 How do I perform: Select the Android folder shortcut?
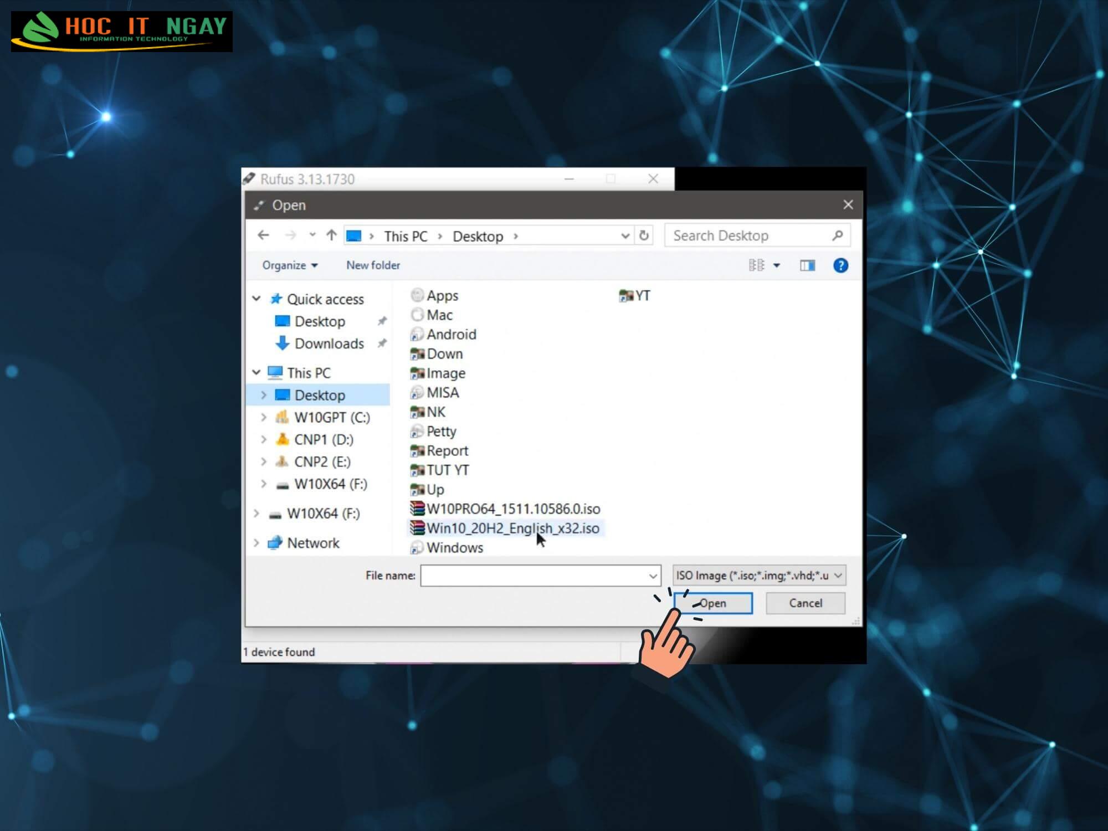(444, 334)
